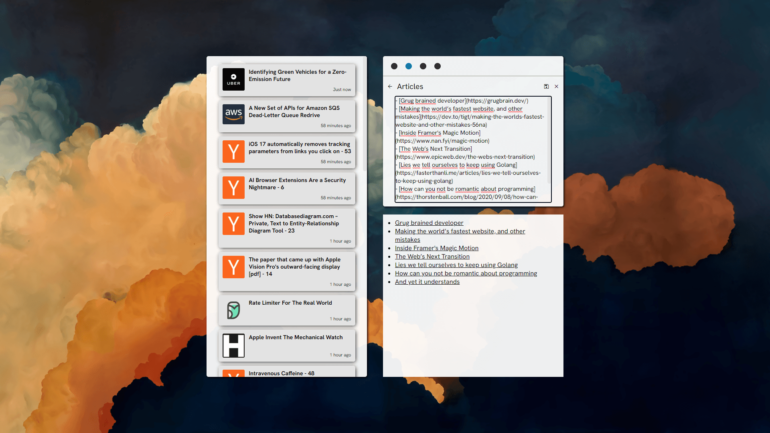Click the red X icon beside the save icon
Image resolution: width=770 pixels, height=433 pixels.
click(556, 87)
